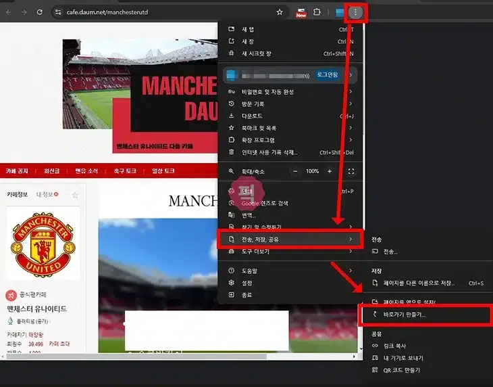Image resolution: width=493 pixels, height=387 pixels.
Task: Toggle the Chrome three-dot menu button
Action: pyautogui.click(x=356, y=13)
